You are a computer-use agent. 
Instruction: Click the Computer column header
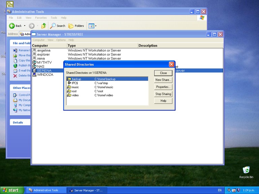pyautogui.click(x=49, y=45)
